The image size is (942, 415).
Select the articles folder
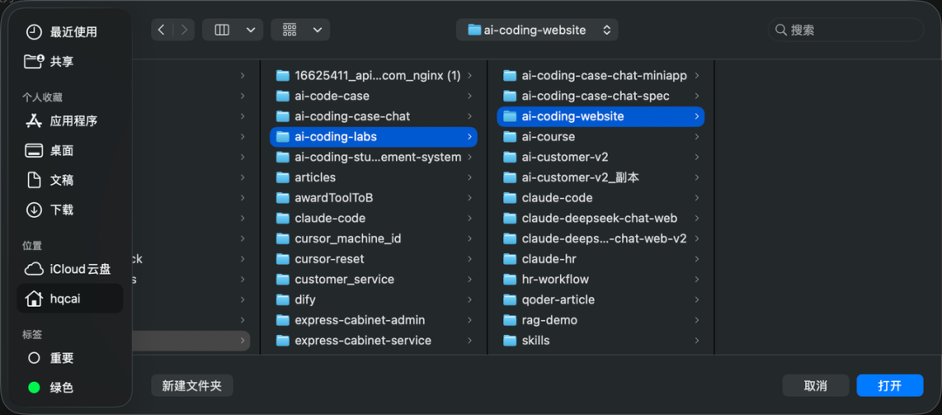[373, 178]
